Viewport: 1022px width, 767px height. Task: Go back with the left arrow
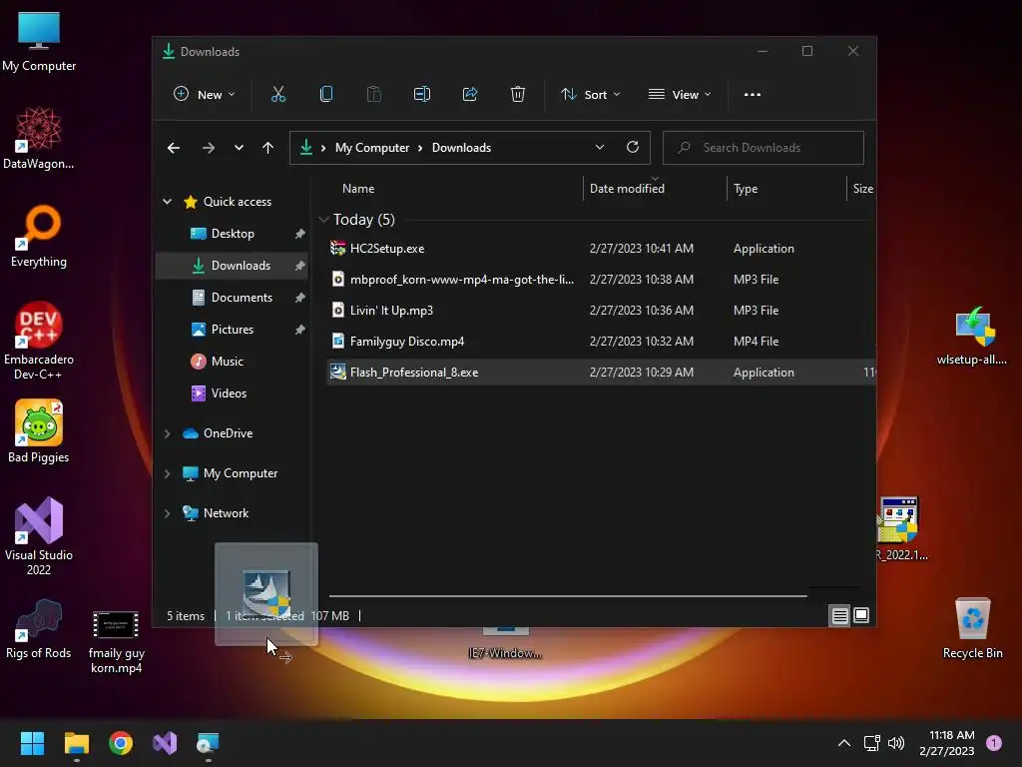(x=174, y=148)
